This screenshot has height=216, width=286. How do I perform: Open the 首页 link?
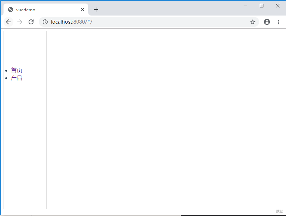(17, 70)
